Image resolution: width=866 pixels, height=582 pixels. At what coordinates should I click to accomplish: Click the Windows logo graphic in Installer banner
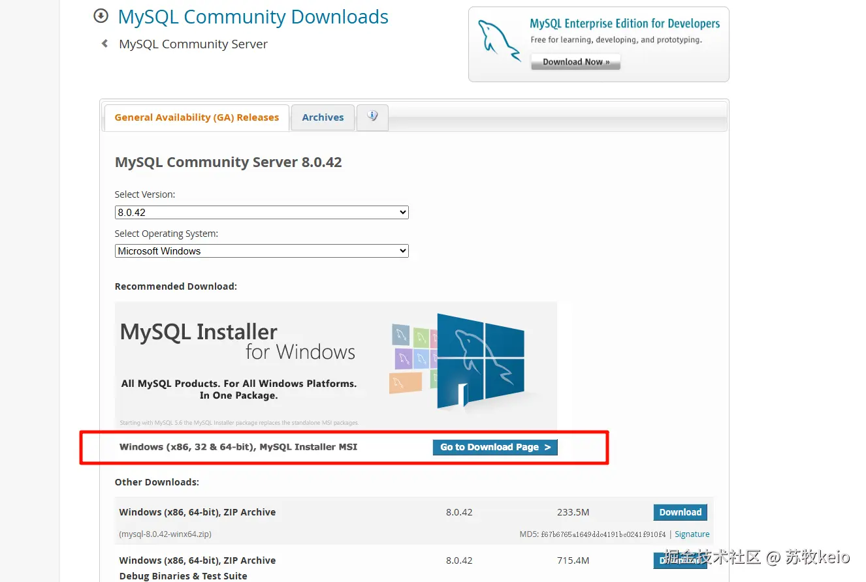coord(480,360)
